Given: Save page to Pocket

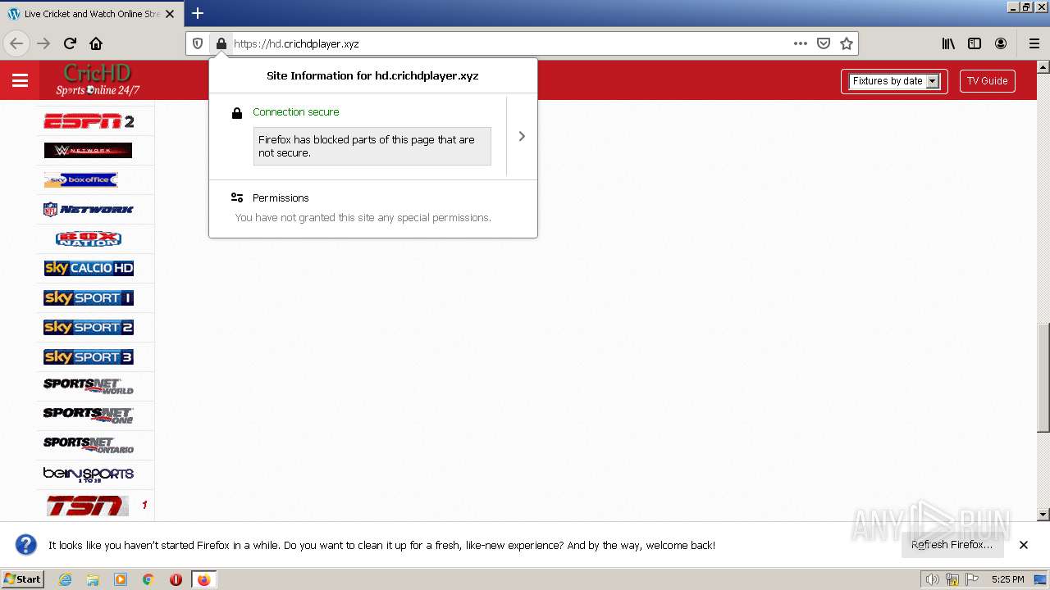Looking at the screenshot, I should (824, 43).
